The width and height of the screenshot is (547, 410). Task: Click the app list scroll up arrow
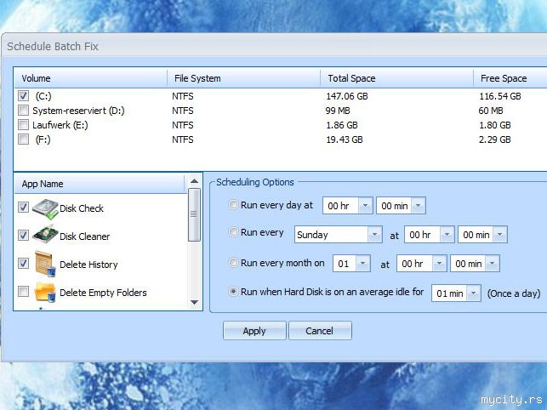click(x=194, y=180)
